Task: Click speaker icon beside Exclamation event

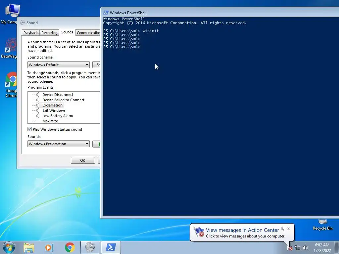Action: [x=38, y=105]
